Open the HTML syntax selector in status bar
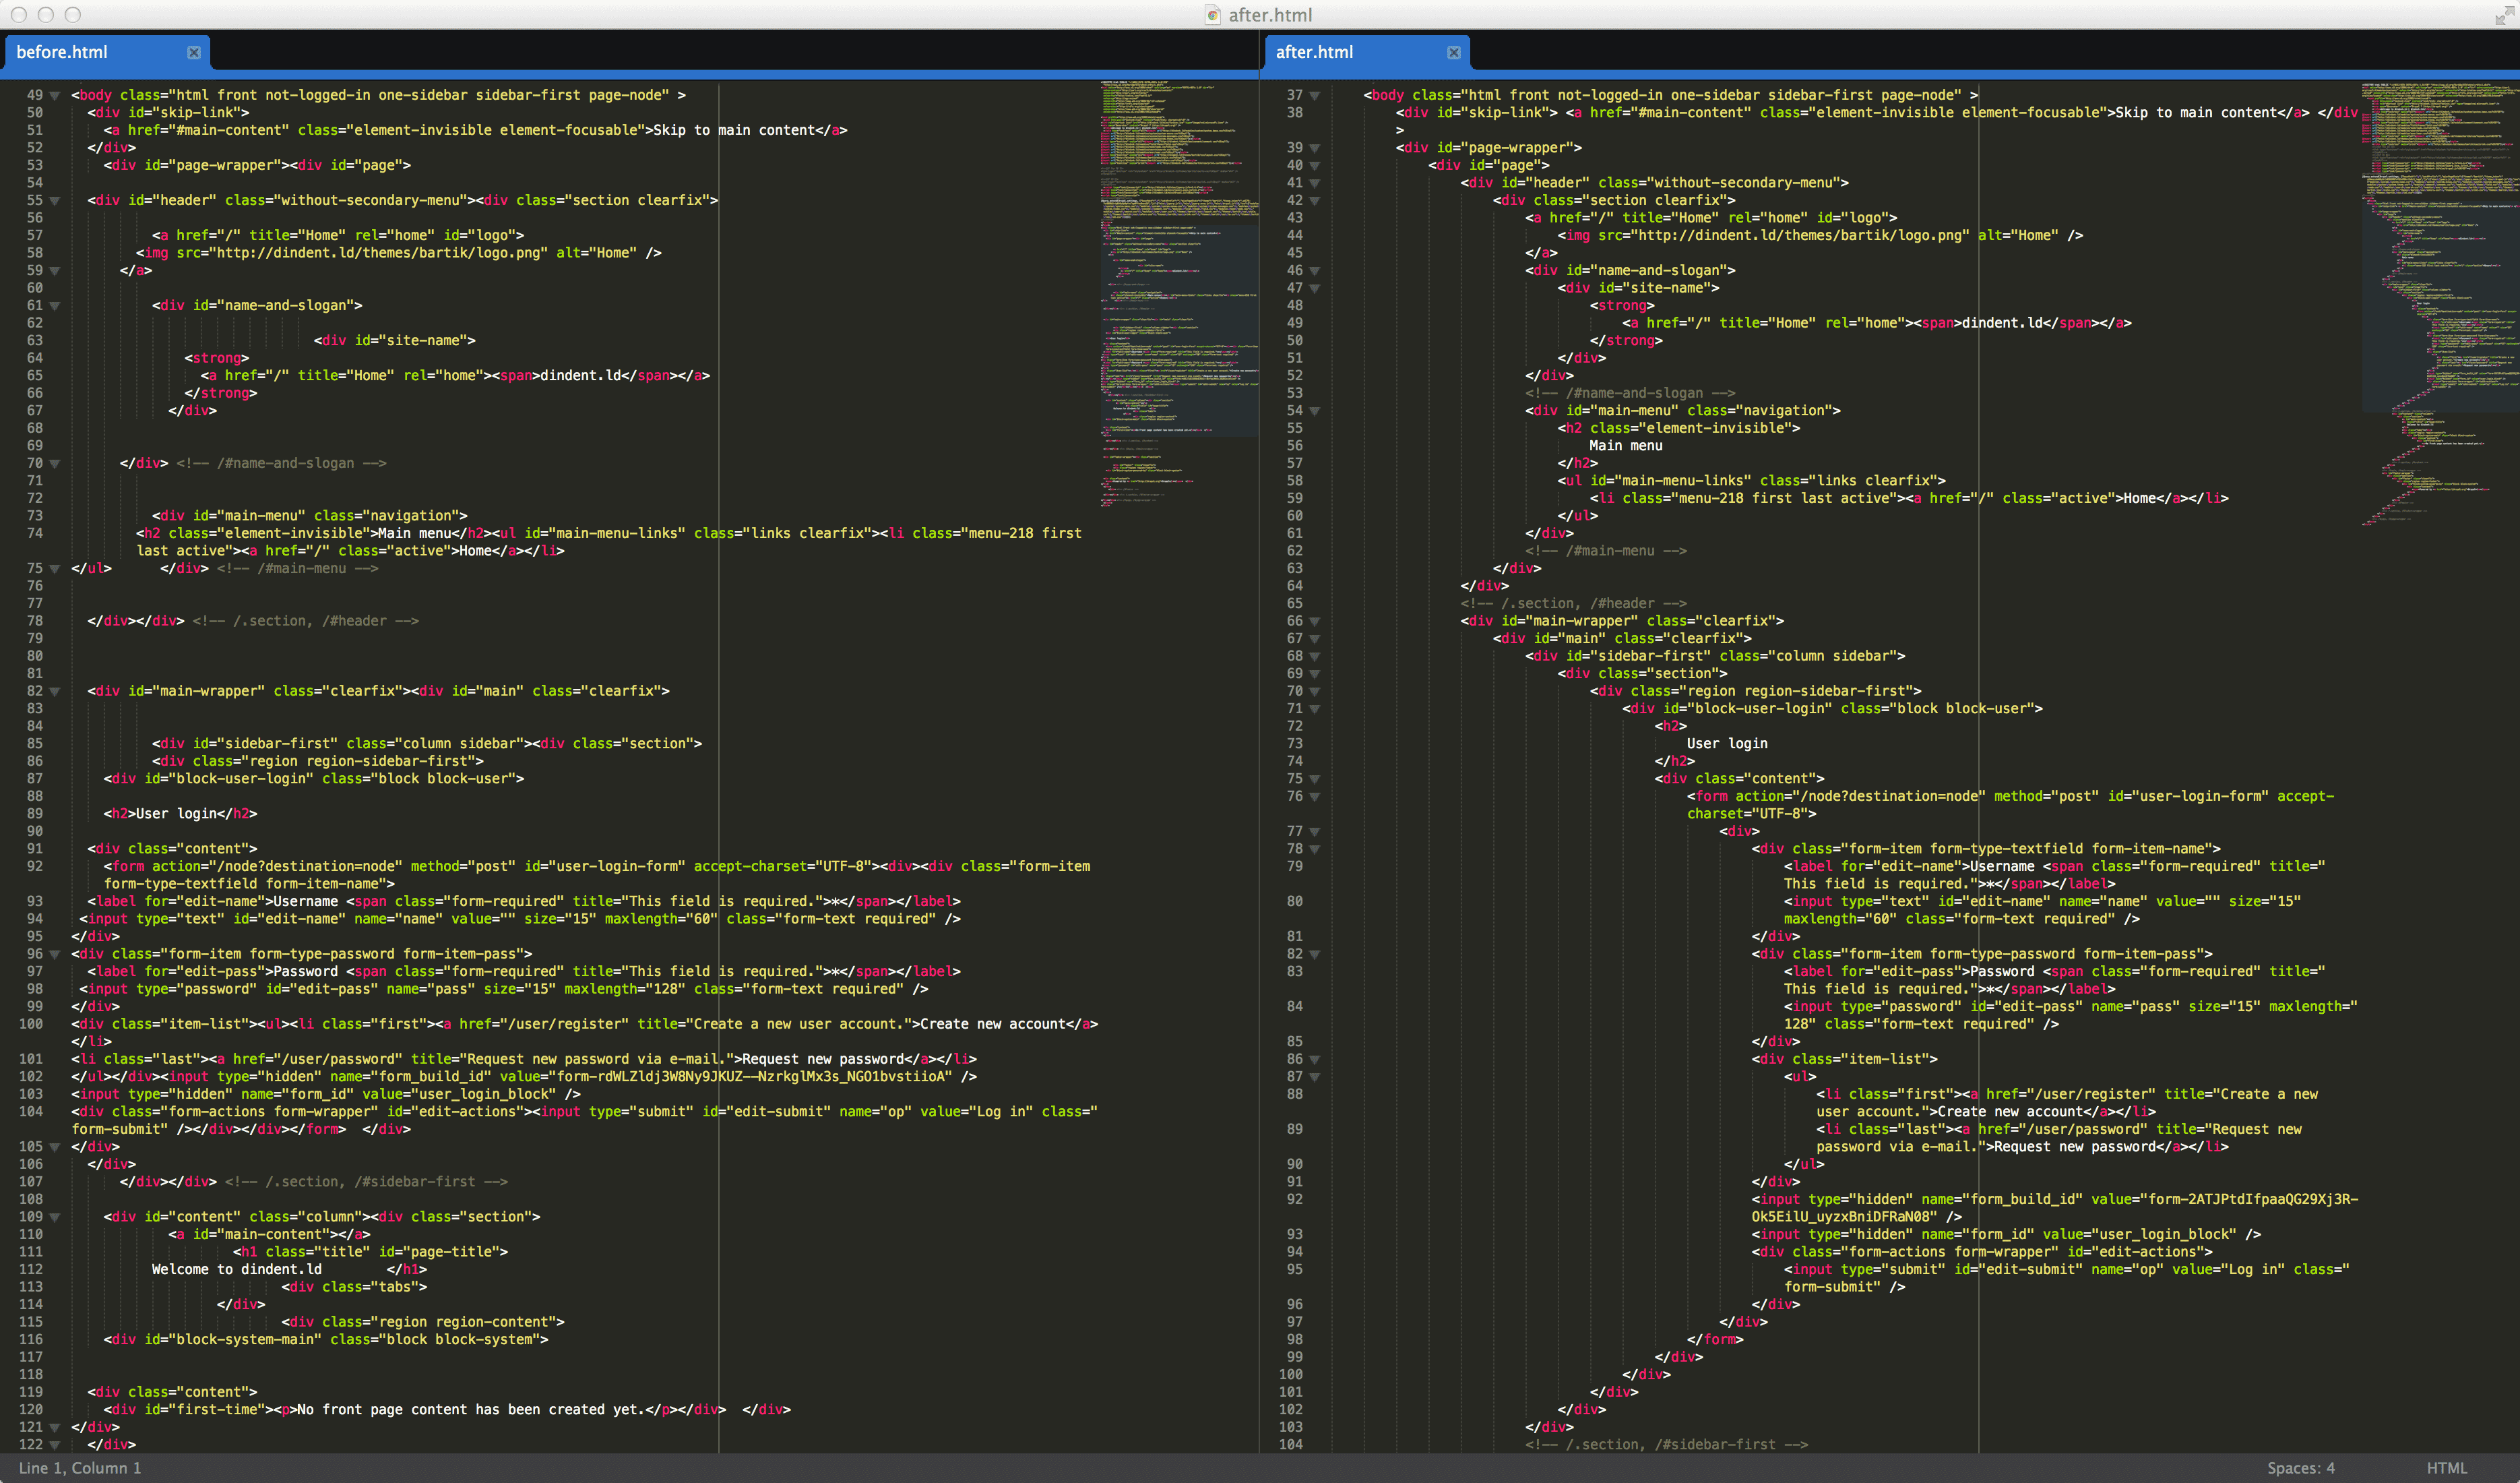 coord(2446,1468)
